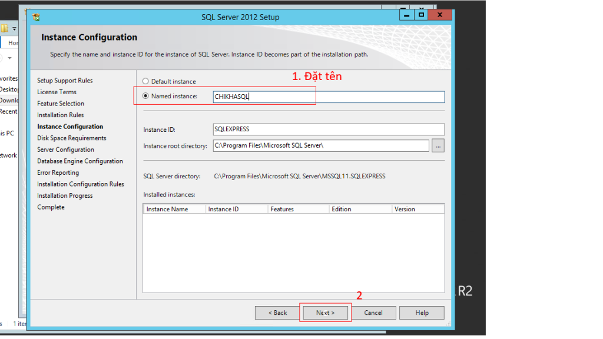The image size is (603, 339).
Task: Click the Instance ID text field
Action: 329,129
